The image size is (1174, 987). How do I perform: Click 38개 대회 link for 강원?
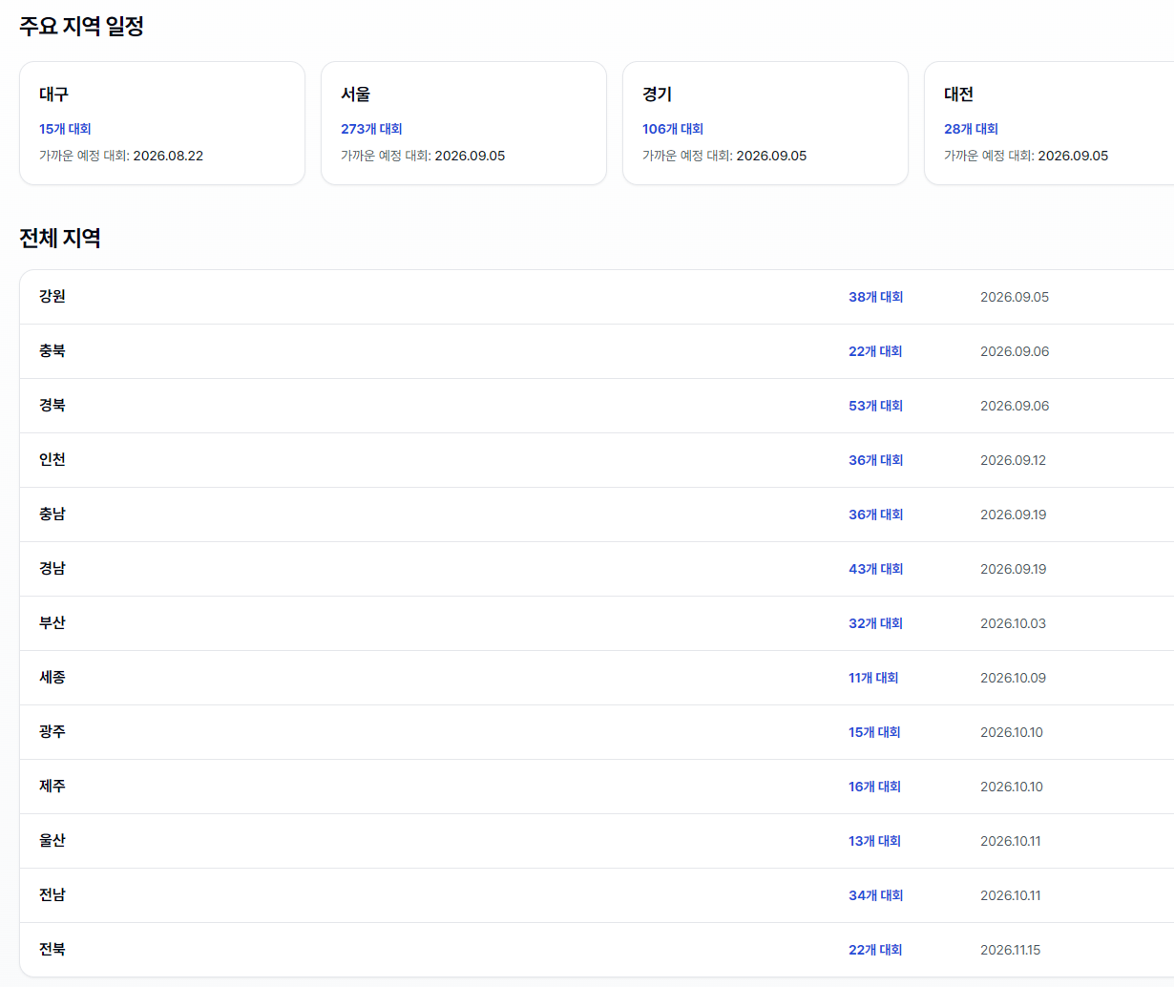(x=875, y=297)
